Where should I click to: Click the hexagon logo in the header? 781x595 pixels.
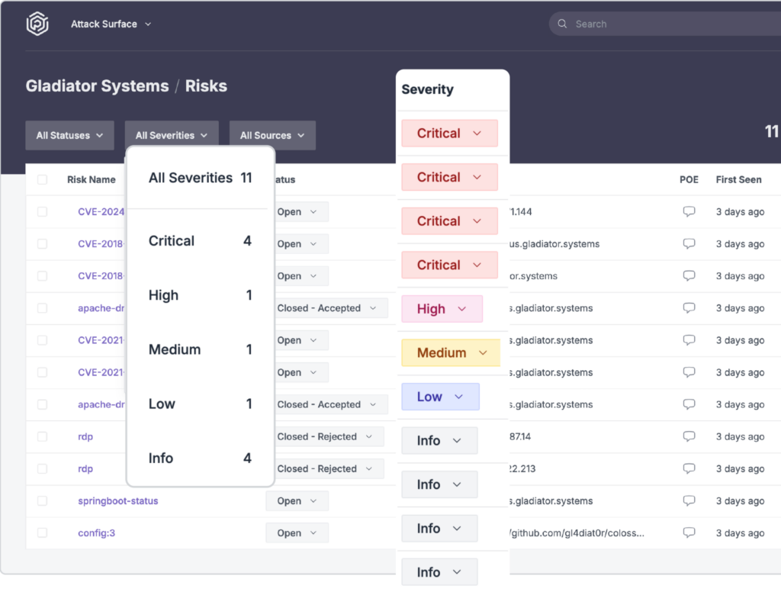coord(37,24)
